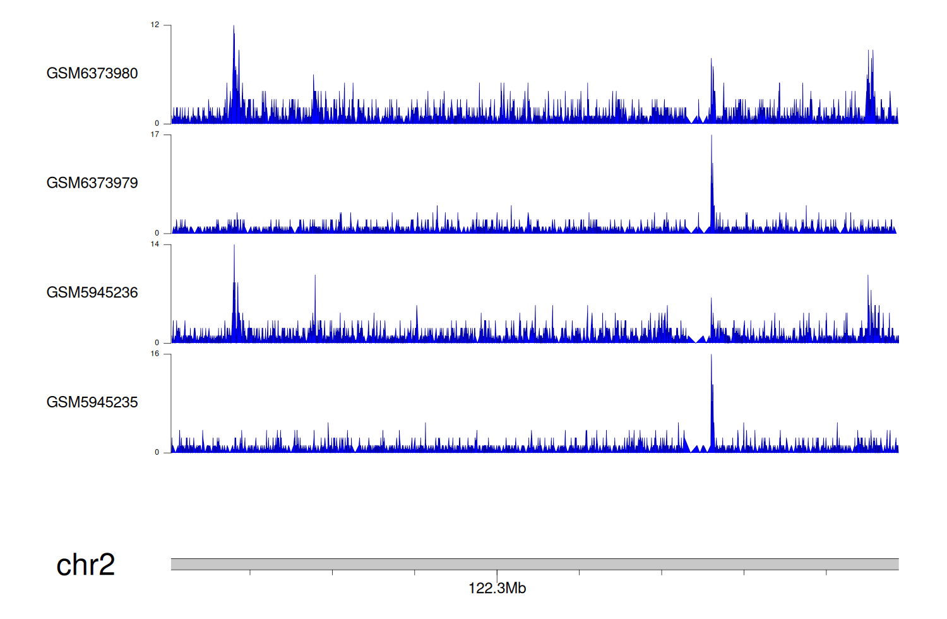
Task: Select the GSM6373979 track label
Action: 92,183
